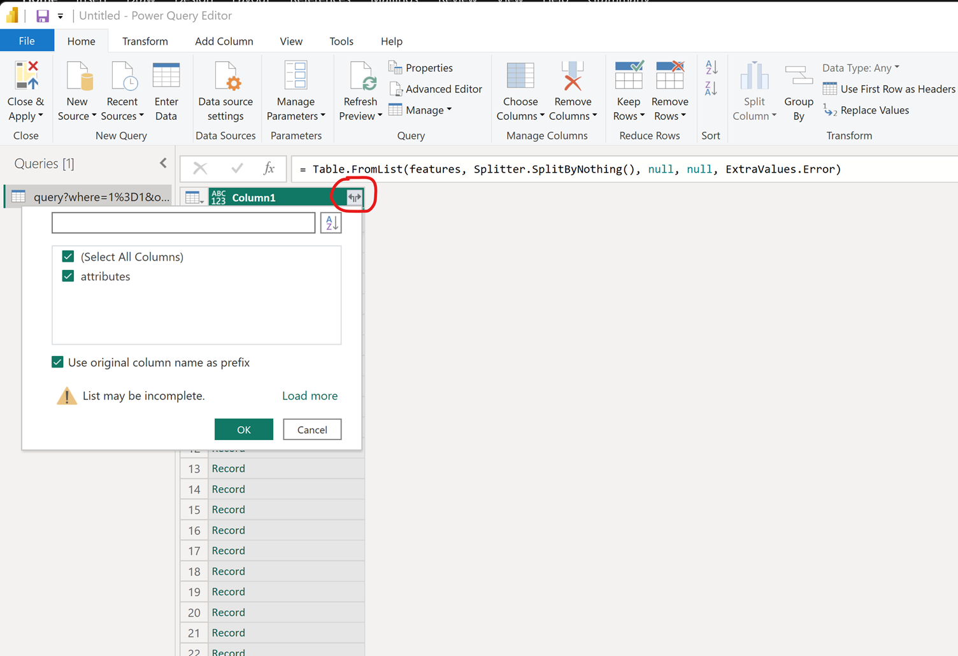Collapse the Queries pane
958x656 pixels.
[x=163, y=164]
